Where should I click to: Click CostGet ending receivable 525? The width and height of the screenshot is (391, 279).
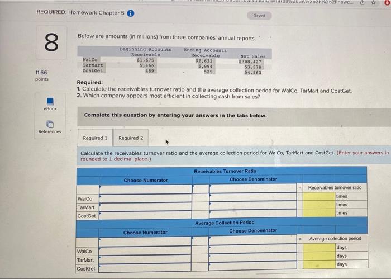pos(208,72)
